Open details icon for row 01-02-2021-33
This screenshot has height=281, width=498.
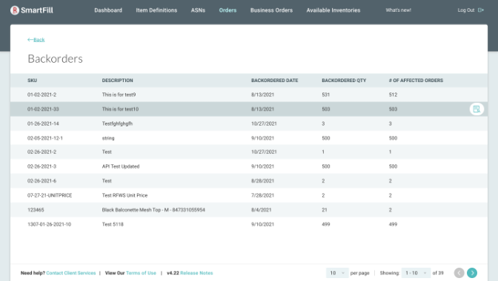[477, 109]
